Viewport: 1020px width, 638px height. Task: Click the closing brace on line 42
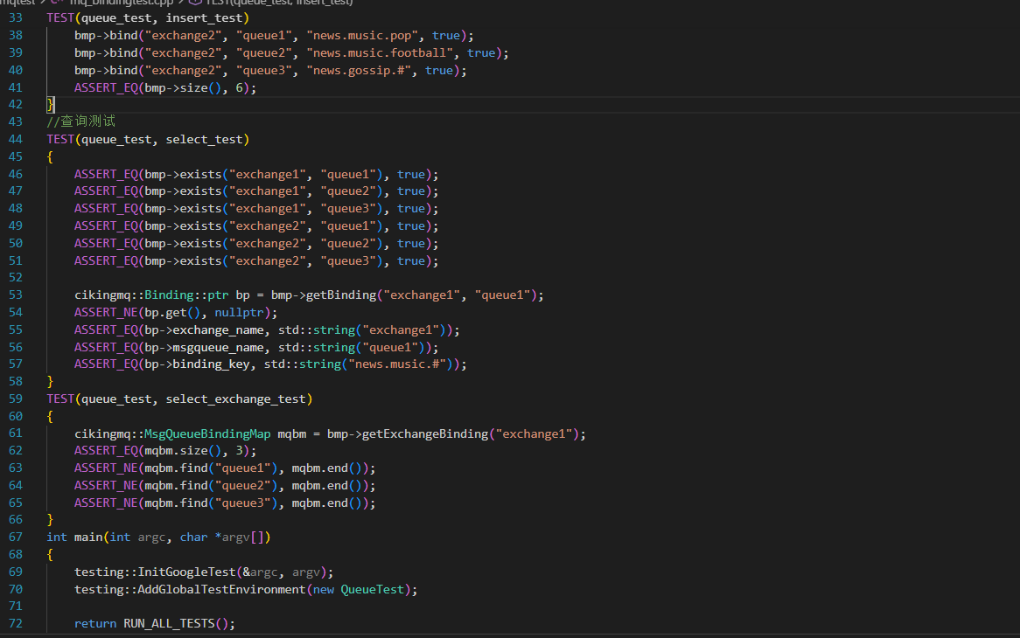[50, 104]
